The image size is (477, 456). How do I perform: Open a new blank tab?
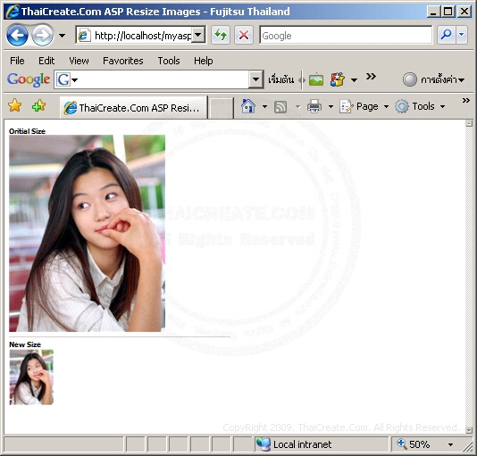tap(221, 108)
